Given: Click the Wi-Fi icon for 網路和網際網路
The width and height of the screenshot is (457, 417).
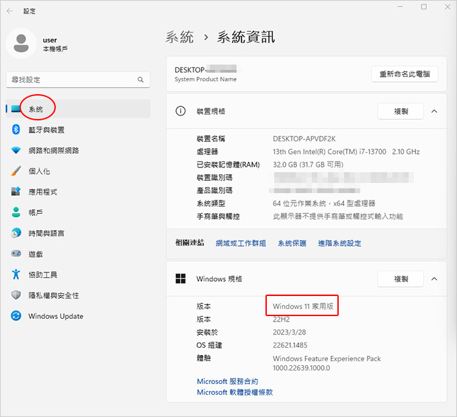Looking at the screenshot, I should (15, 150).
